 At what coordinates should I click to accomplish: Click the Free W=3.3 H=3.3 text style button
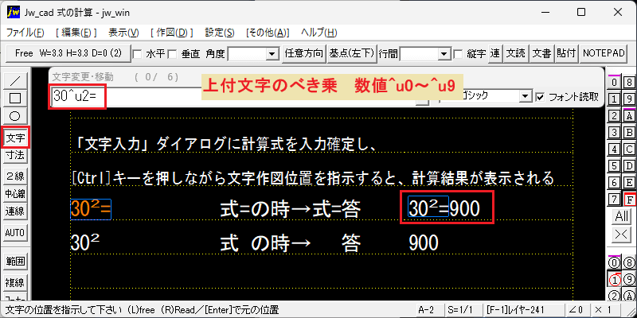click(68, 53)
